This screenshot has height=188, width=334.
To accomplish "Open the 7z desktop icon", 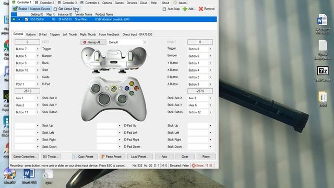I will point(323,71).
